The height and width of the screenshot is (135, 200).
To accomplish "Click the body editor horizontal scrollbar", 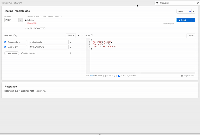I will [138, 73].
